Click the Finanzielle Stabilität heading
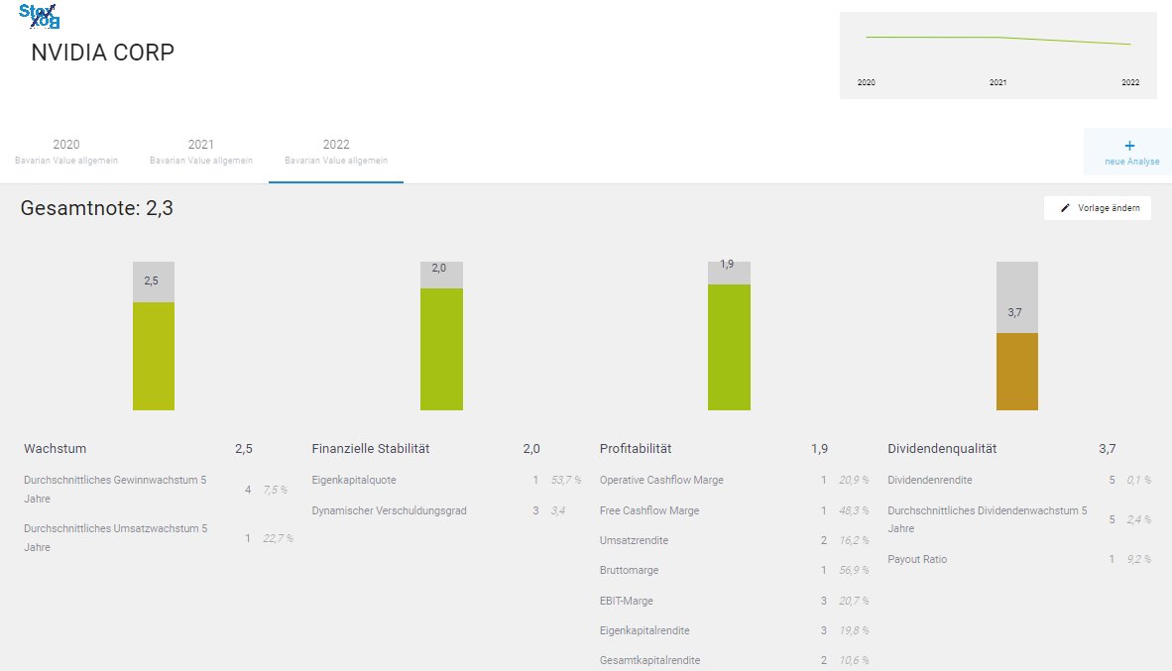 [371, 448]
